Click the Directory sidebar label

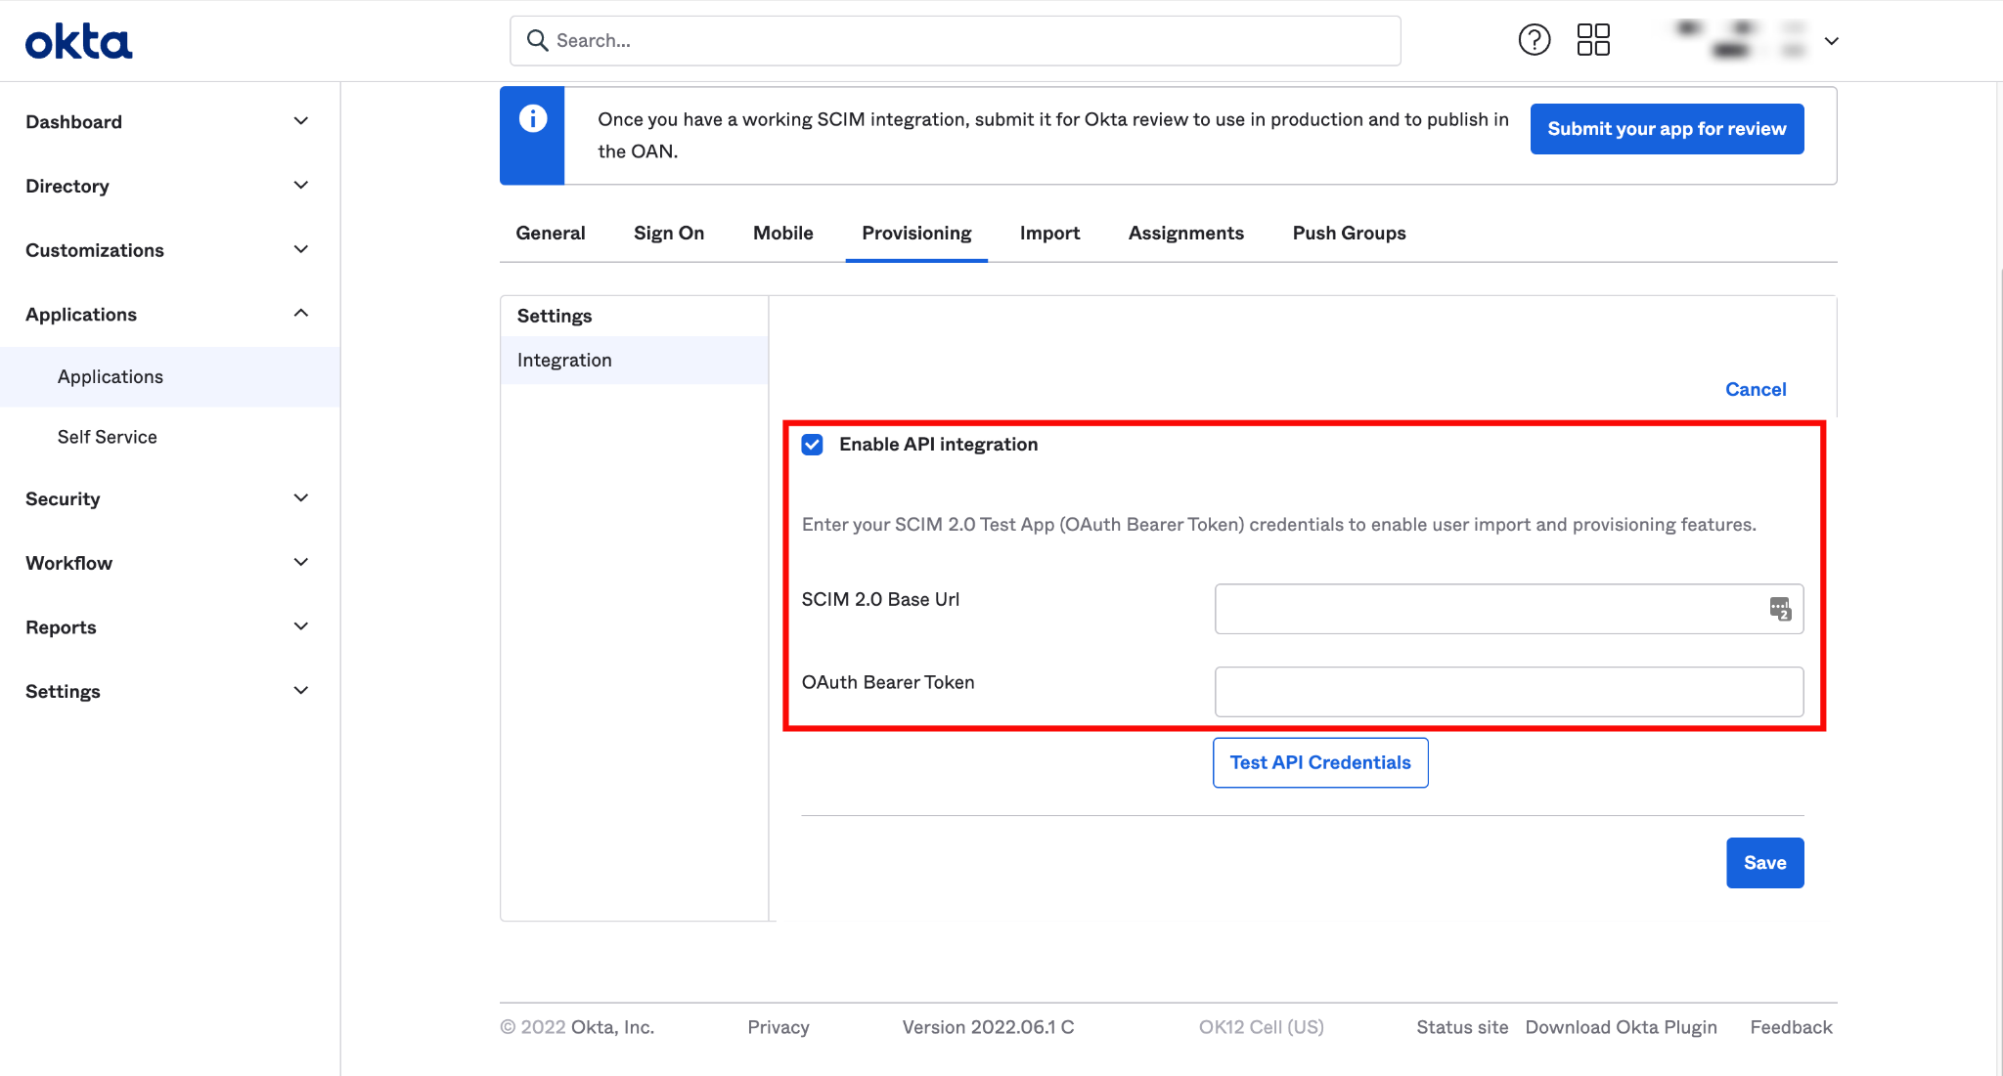pyautogui.click(x=67, y=186)
